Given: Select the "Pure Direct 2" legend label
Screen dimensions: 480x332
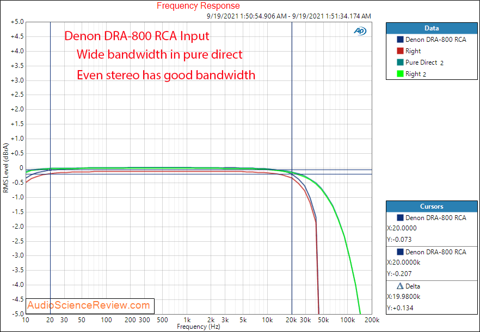Looking at the screenshot, I should (424, 62).
